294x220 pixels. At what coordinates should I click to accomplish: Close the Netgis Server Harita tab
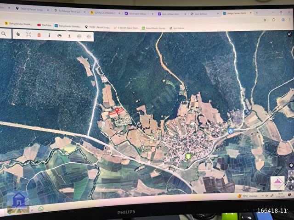click(x=251, y=13)
